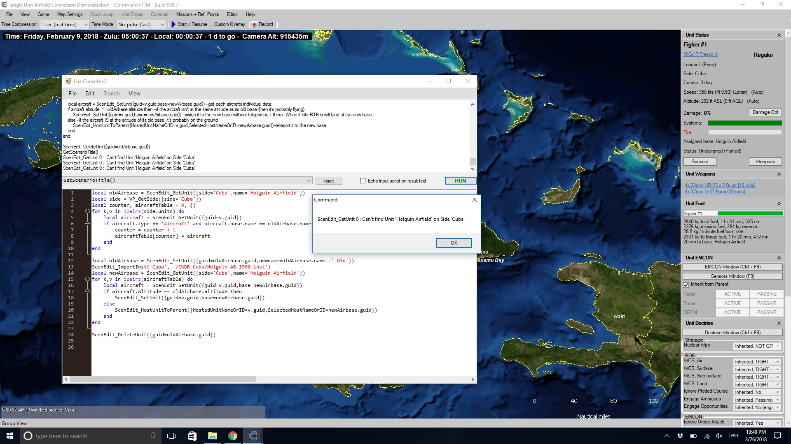791x444 pixels.
Task: Click the microphone icon in search box
Action: (153, 436)
